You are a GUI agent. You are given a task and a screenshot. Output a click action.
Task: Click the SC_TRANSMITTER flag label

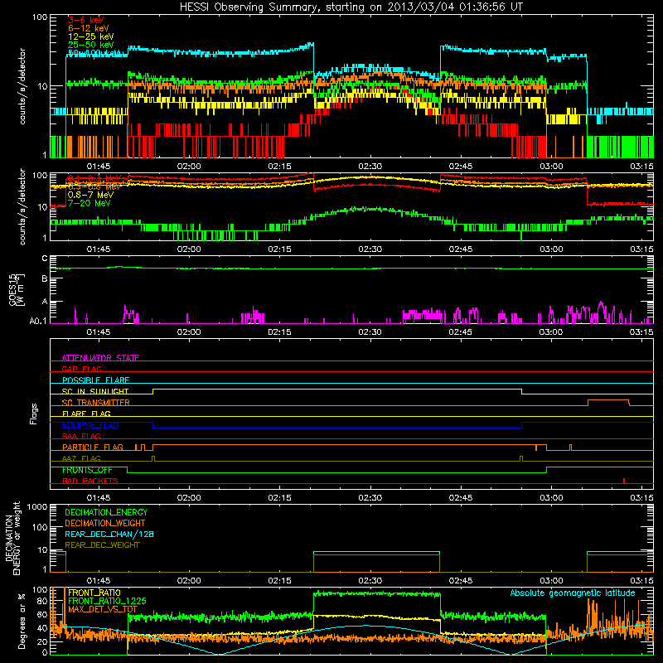pos(96,403)
